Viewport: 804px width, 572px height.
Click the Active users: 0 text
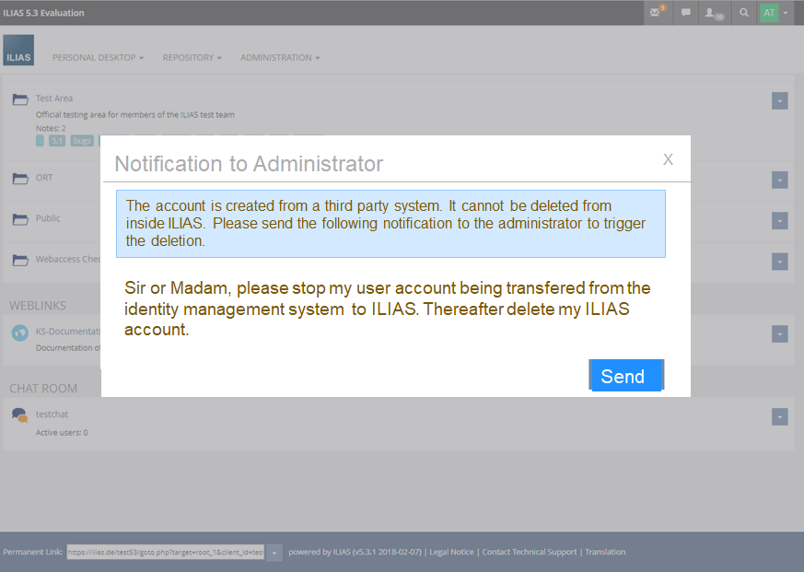point(62,433)
